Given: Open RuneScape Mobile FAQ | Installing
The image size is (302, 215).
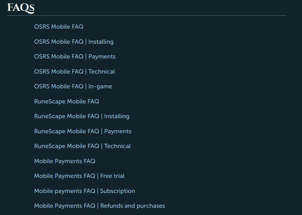Looking at the screenshot, I should pyautogui.click(x=82, y=116).
